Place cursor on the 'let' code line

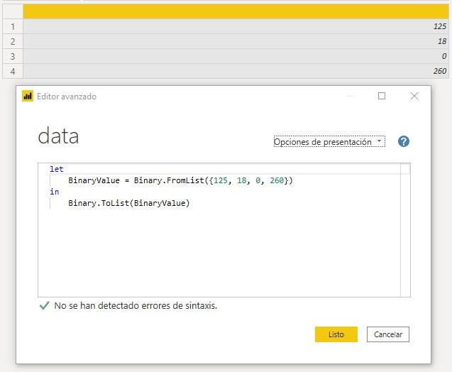pos(57,169)
